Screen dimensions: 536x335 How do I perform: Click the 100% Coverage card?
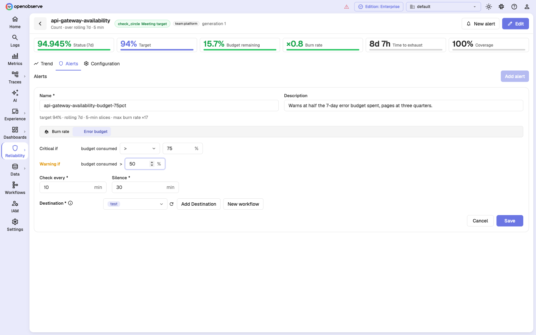point(488,45)
